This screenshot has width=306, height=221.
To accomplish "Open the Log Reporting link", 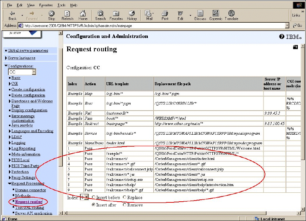I will (x=24, y=148).
